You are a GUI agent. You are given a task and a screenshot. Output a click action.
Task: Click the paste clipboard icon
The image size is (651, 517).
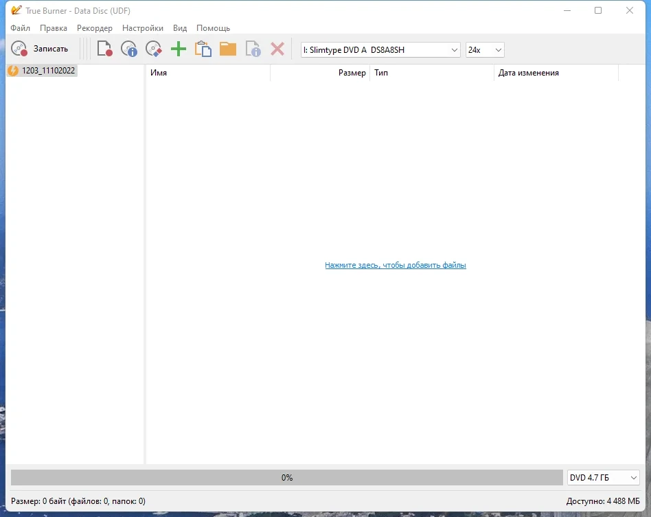(203, 49)
